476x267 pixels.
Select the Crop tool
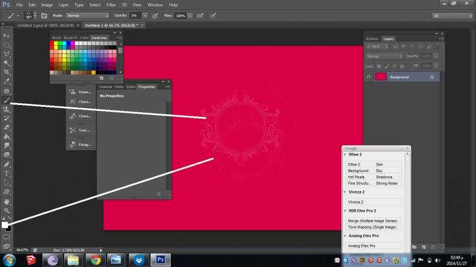7,72
